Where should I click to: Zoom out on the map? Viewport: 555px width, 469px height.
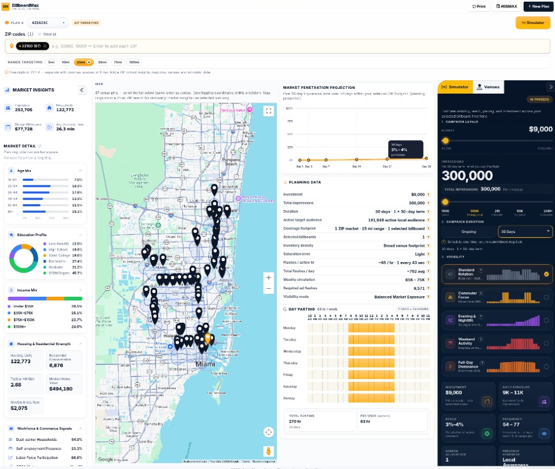pos(269,289)
